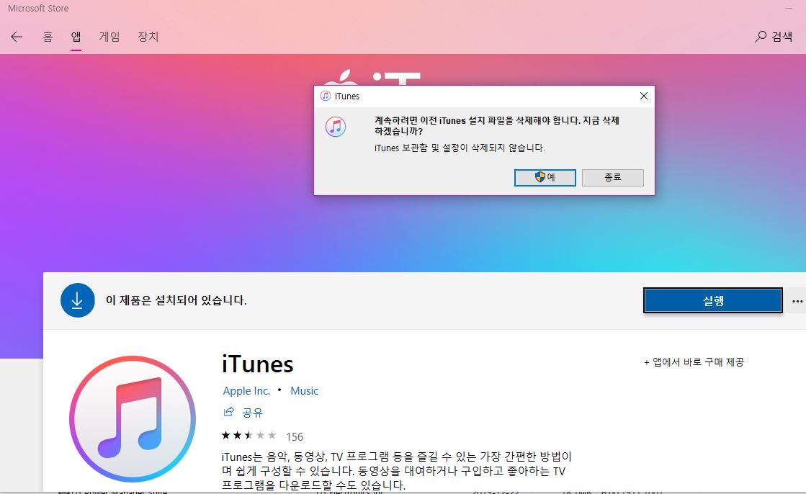Click the small iTunes icon in dialog title bar
The height and width of the screenshot is (494, 806).
pyautogui.click(x=326, y=96)
